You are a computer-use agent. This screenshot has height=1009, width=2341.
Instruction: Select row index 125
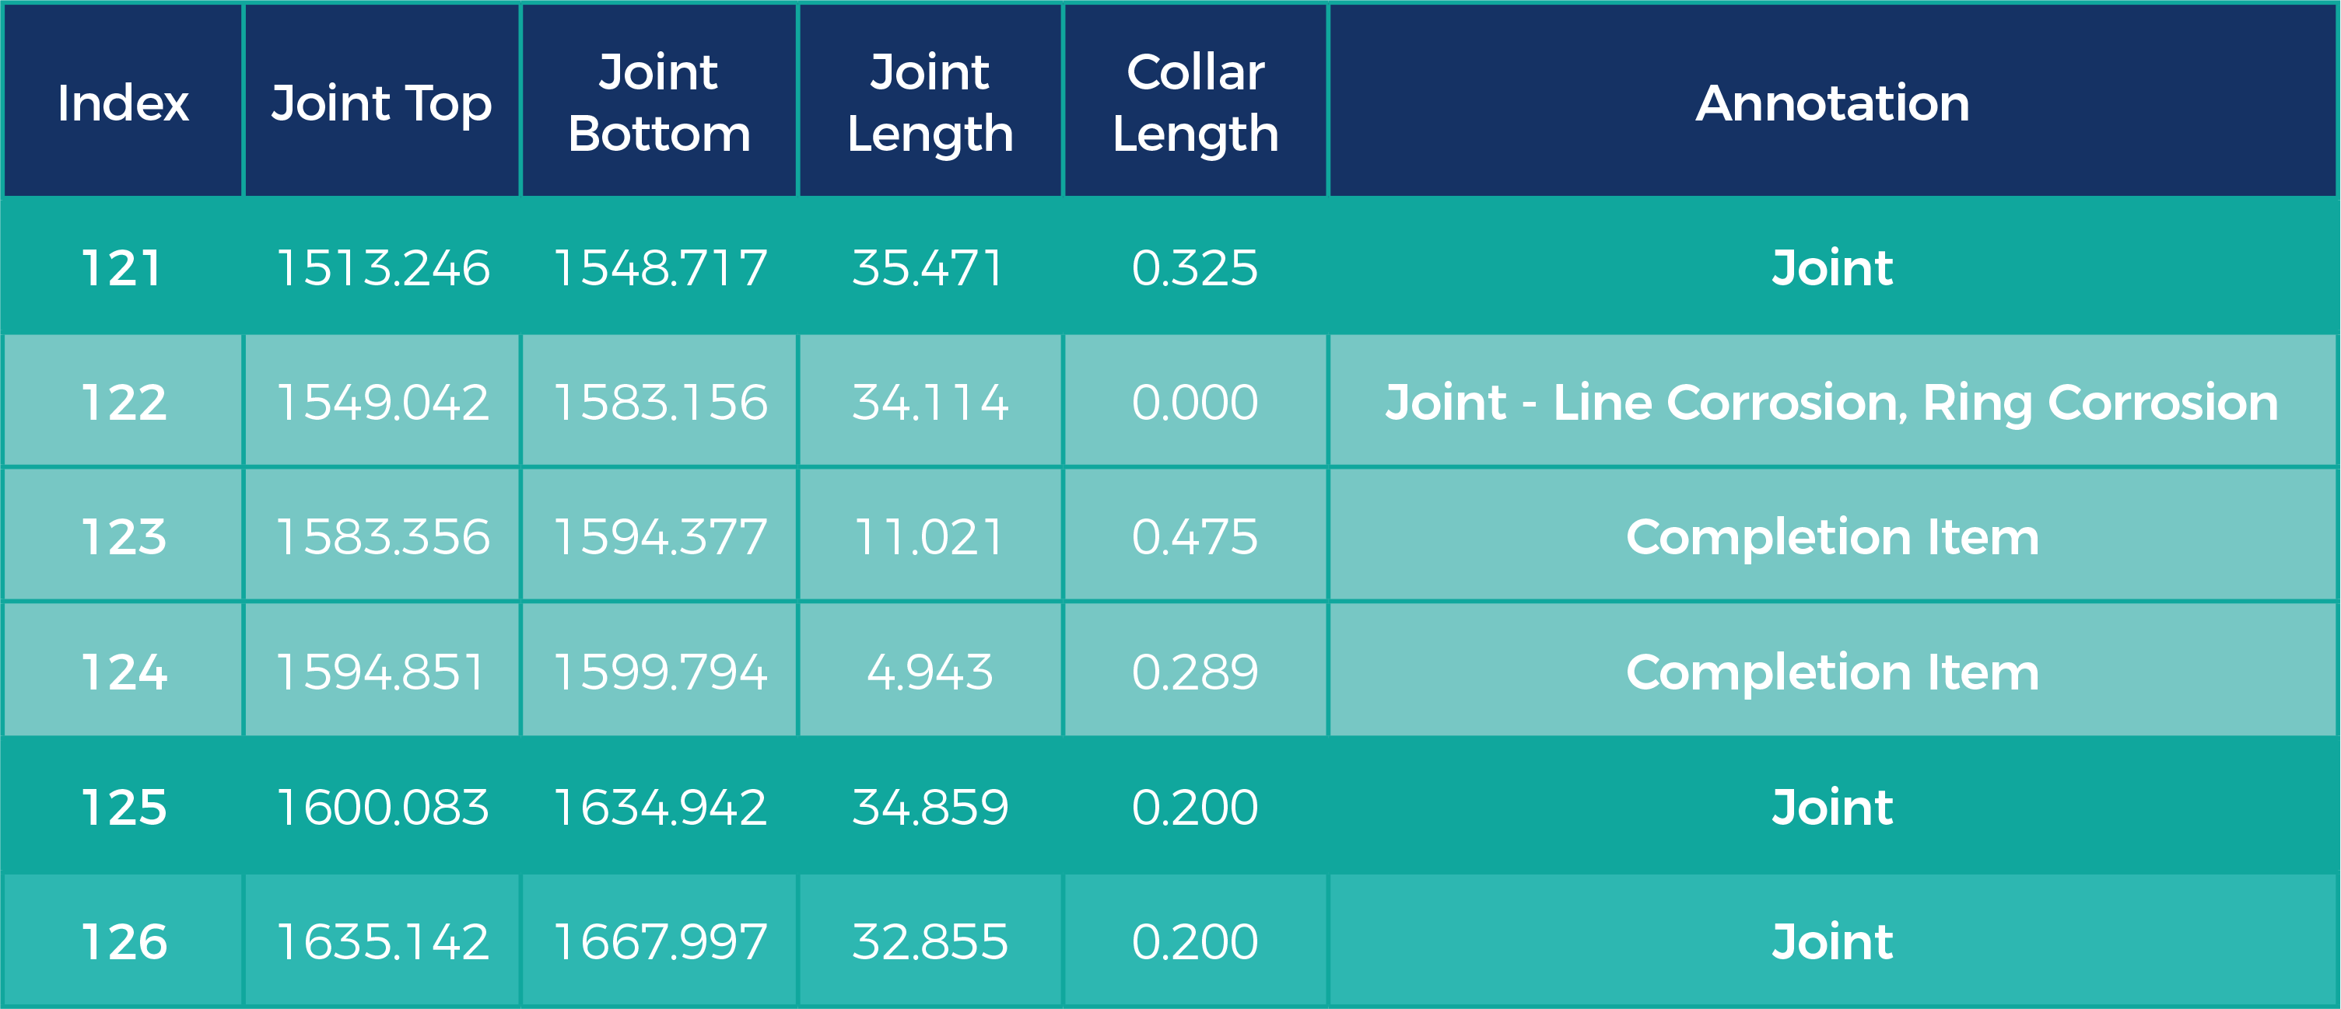(x=123, y=806)
